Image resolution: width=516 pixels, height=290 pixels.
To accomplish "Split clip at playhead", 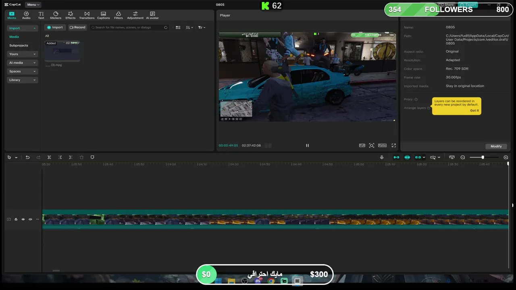I will [49, 157].
